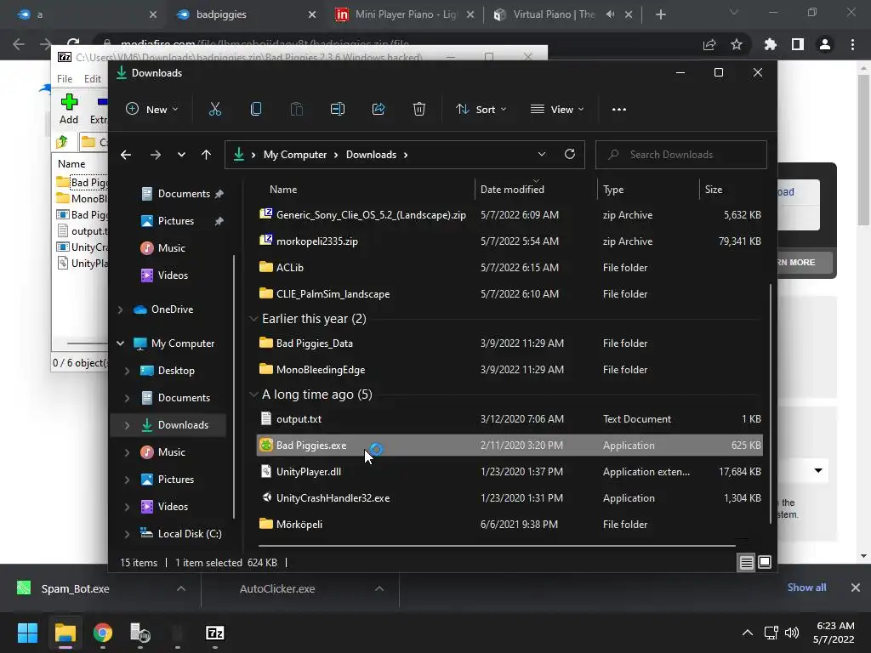Open Windows Start menu
Screen dimensions: 871x653
click(27, 633)
